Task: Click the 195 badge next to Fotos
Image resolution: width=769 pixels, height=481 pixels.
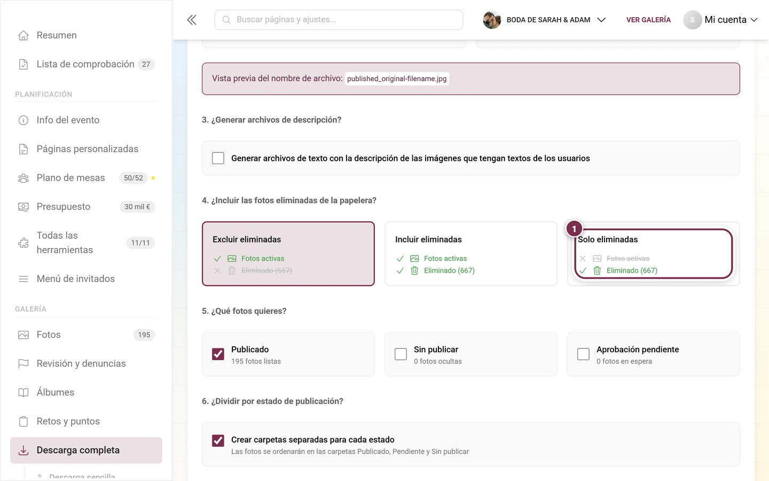Action: (144, 335)
